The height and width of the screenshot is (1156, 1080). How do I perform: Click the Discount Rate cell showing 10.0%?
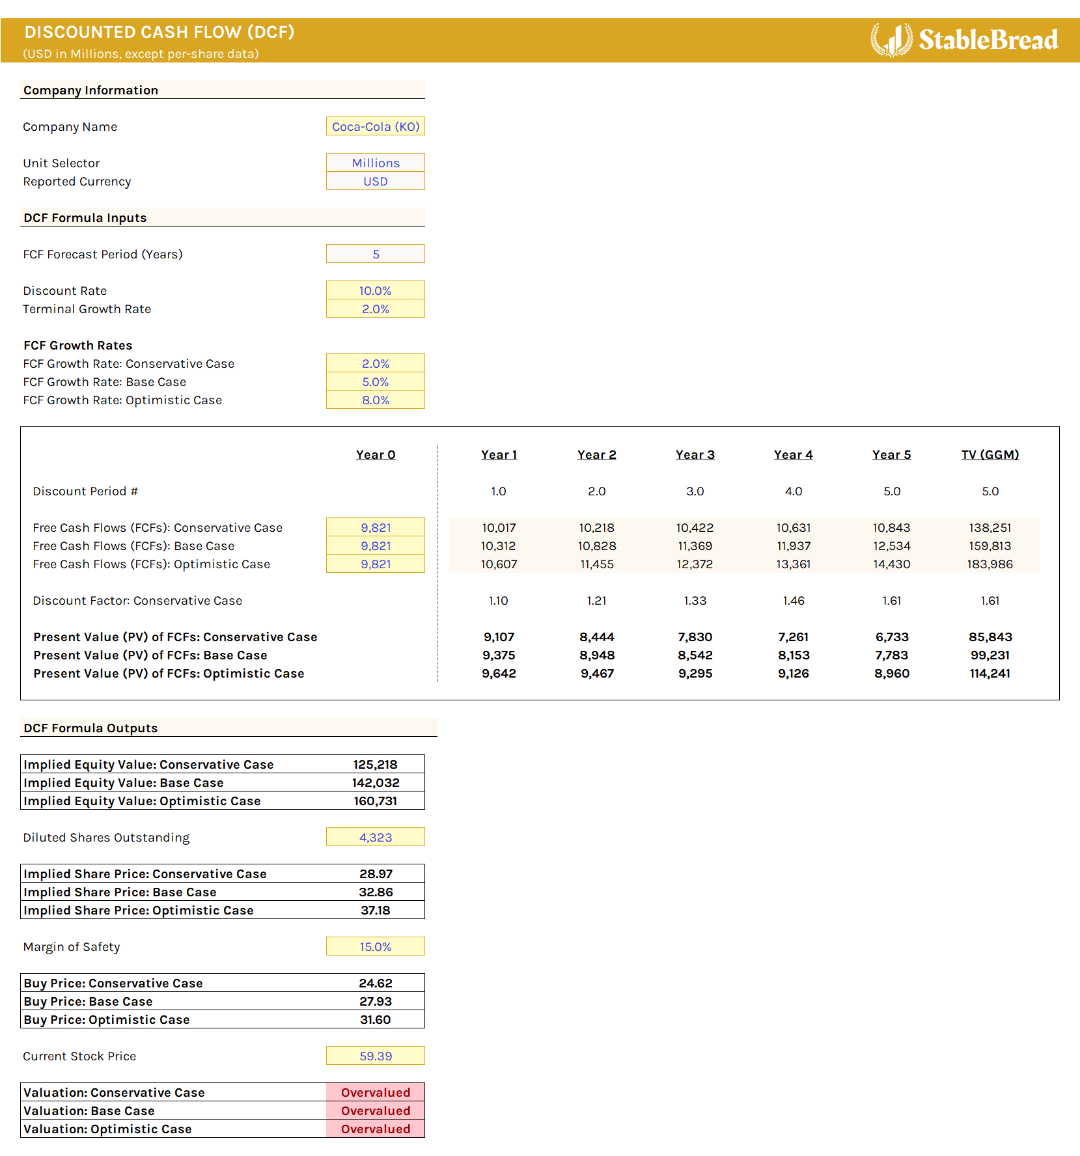pyautogui.click(x=375, y=290)
